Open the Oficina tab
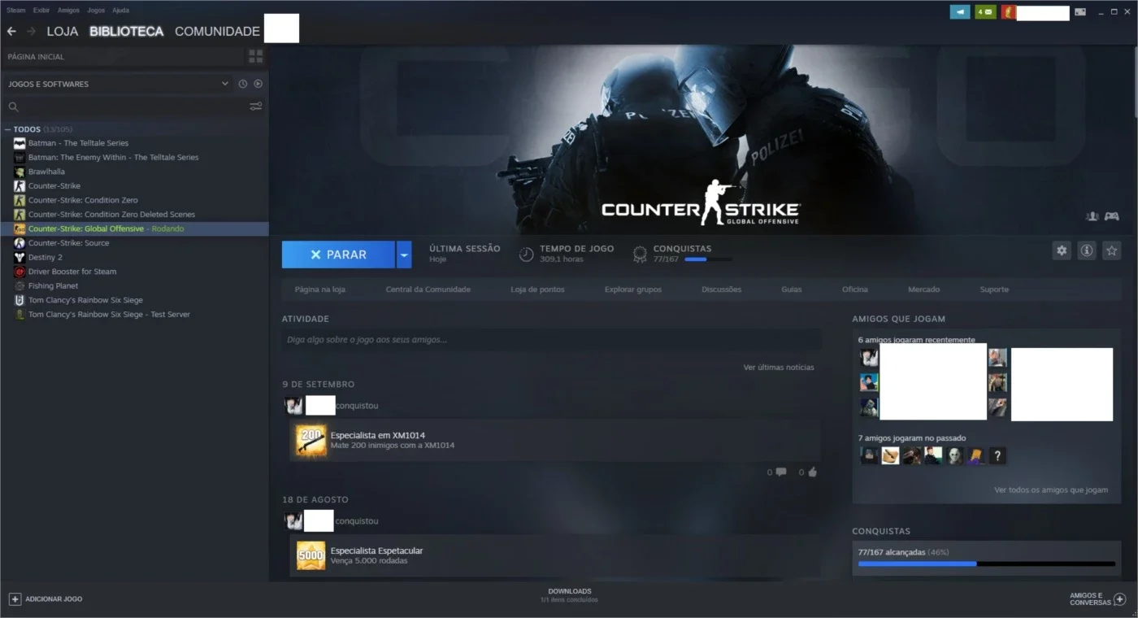 (x=854, y=289)
